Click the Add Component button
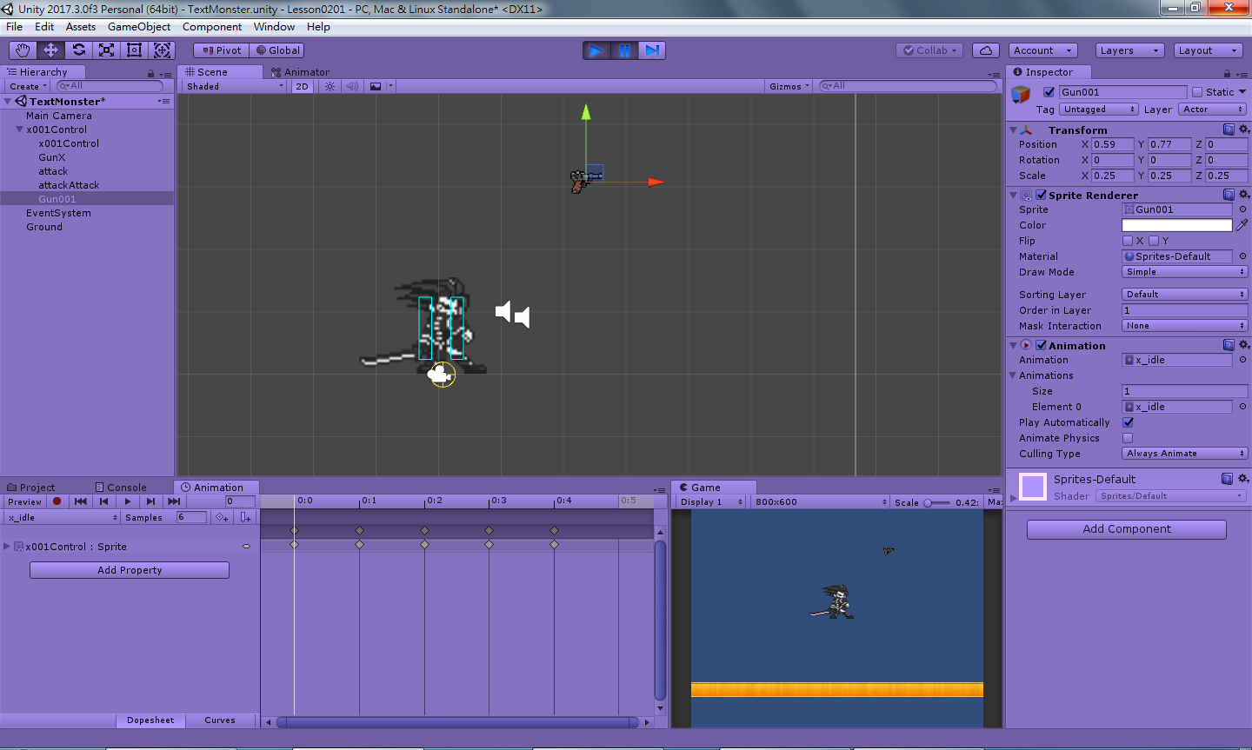The height and width of the screenshot is (750, 1252). [1126, 529]
